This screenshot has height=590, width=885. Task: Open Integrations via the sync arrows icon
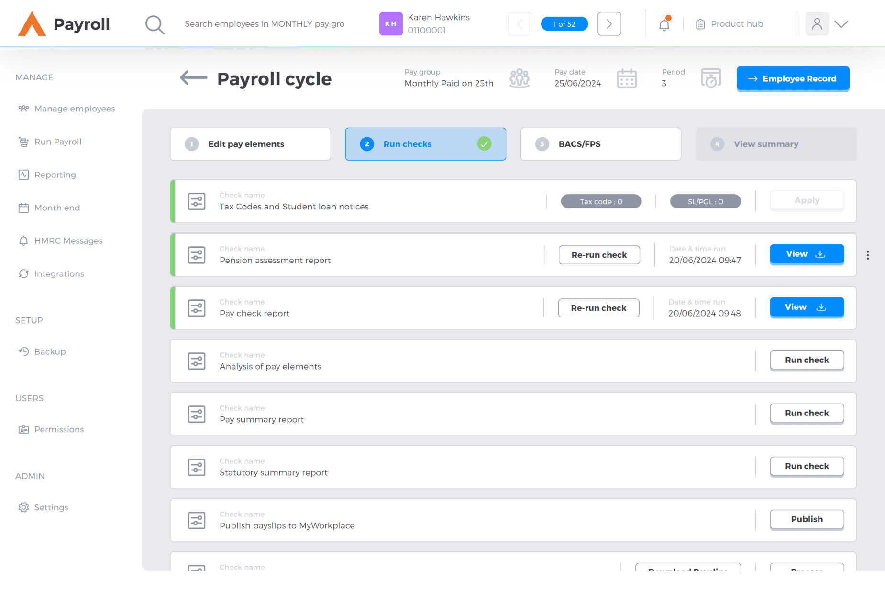pos(23,273)
